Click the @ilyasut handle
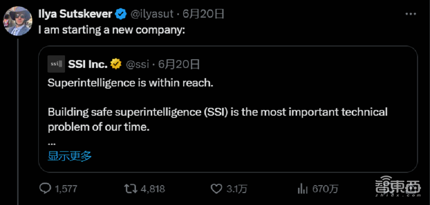The width and height of the screenshot is (430, 205). tap(151, 14)
